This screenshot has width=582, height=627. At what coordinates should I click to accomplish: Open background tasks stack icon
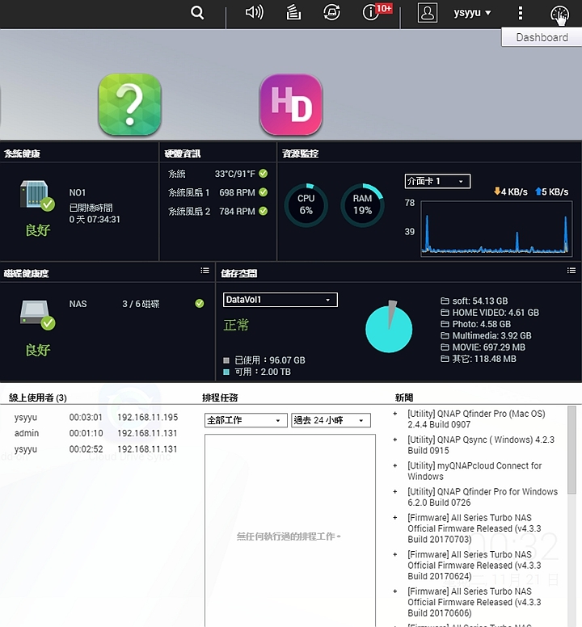(x=293, y=13)
